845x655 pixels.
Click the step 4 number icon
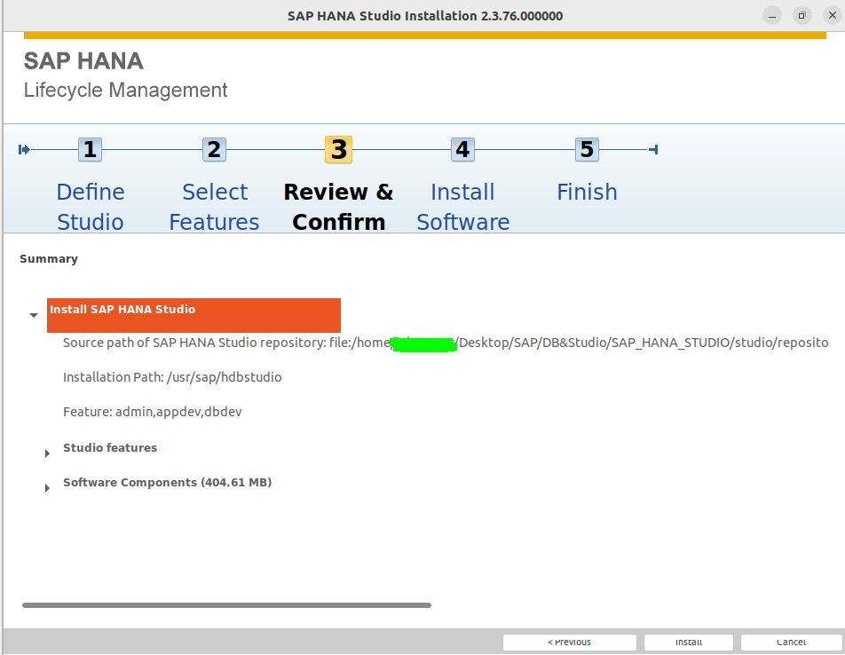[x=463, y=150]
